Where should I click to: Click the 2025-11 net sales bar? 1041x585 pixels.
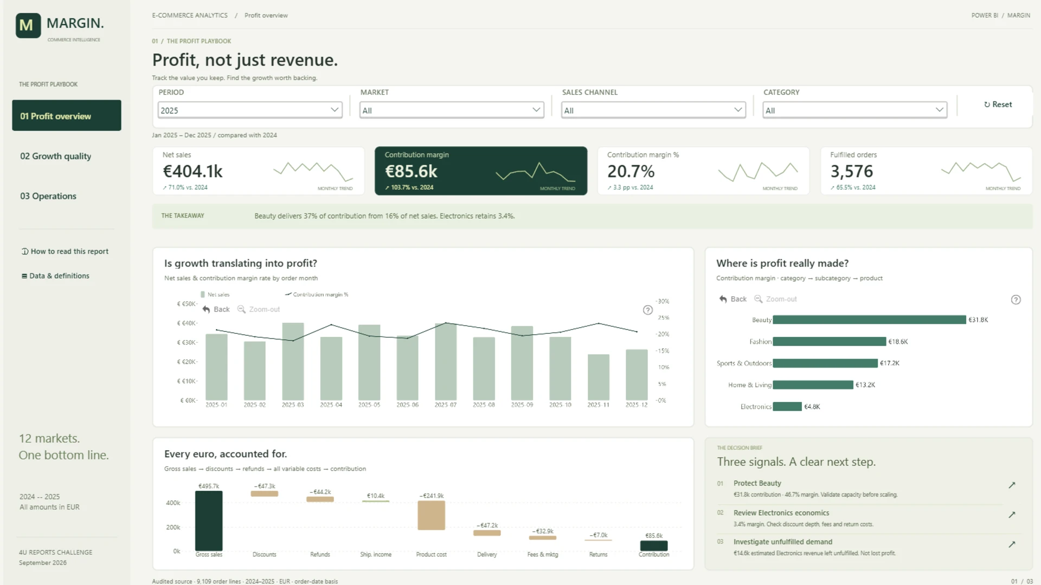tap(599, 377)
